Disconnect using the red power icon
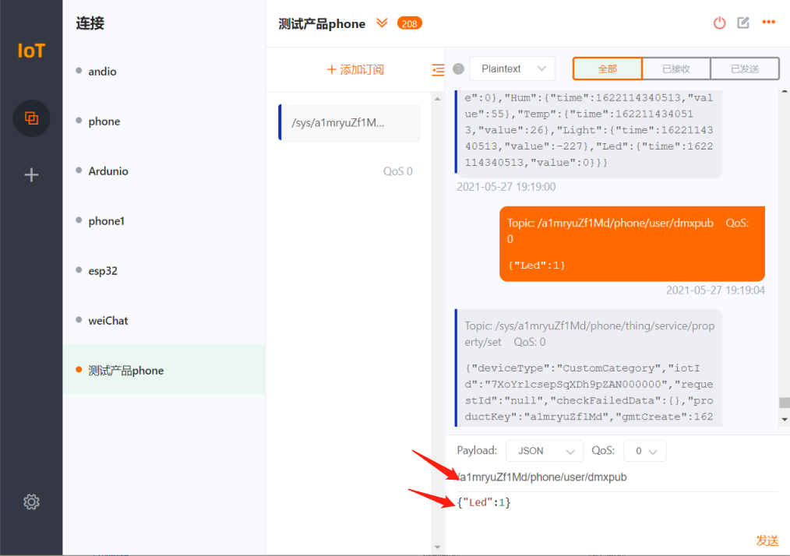The image size is (790, 556). 719,23
